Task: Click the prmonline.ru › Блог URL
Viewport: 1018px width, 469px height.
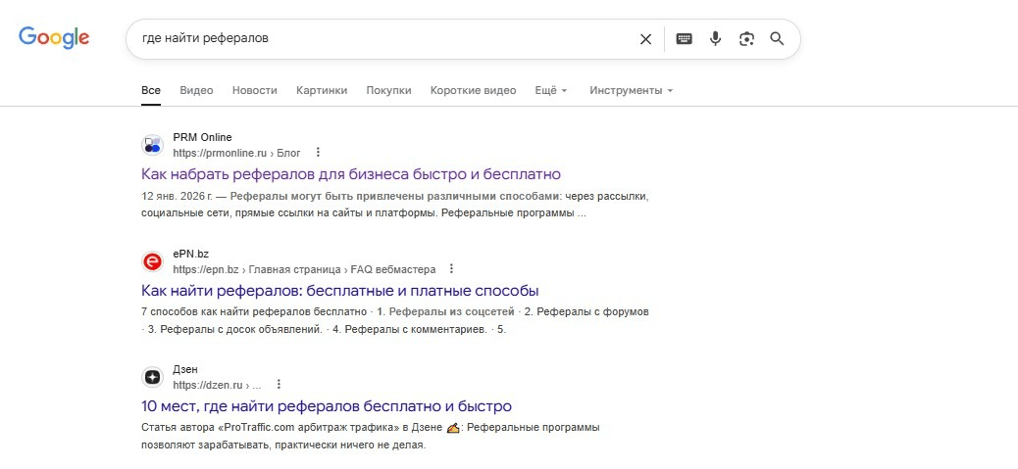Action: click(236, 153)
